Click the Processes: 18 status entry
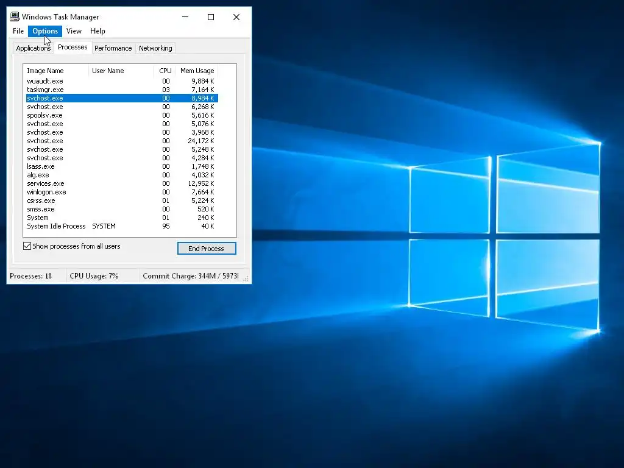The height and width of the screenshot is (468, 624). point(30,276)
